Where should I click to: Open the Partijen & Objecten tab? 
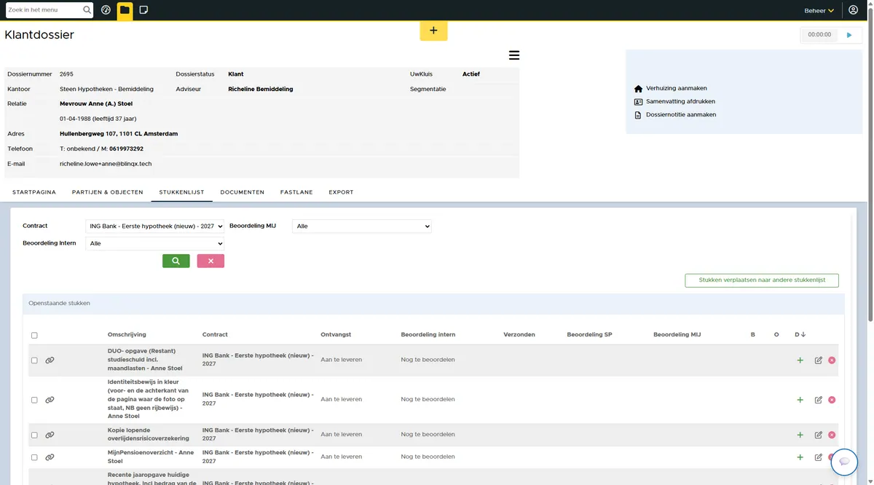pos(108,192)
